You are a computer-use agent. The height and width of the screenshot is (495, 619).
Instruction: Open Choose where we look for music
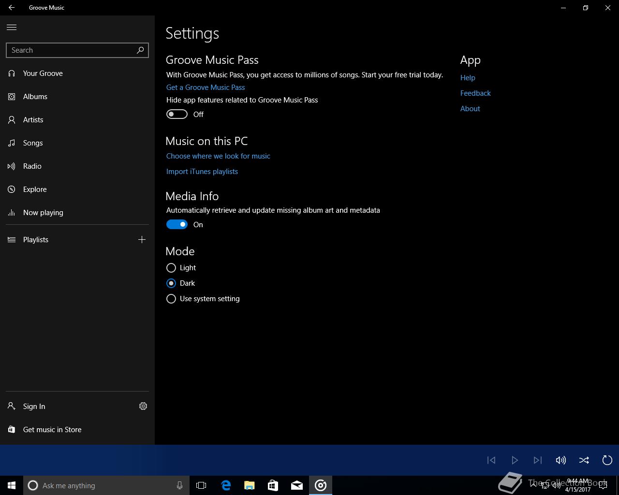click(x=218, y=156)
